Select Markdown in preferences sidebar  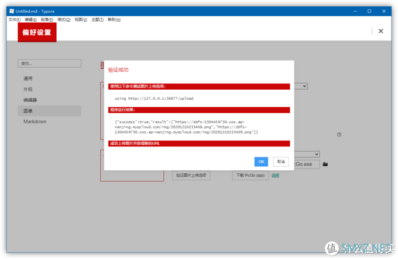point(50,121)
